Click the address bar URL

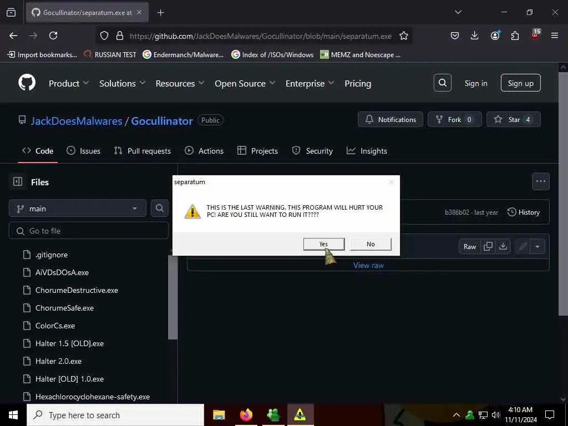pyautogui.click(x=261, y=36)
